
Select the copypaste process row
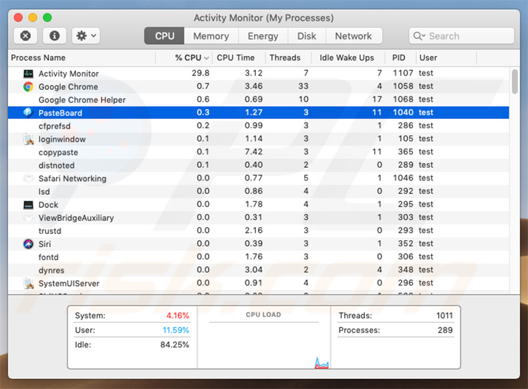pyautogui.click(x=258, y=152)
